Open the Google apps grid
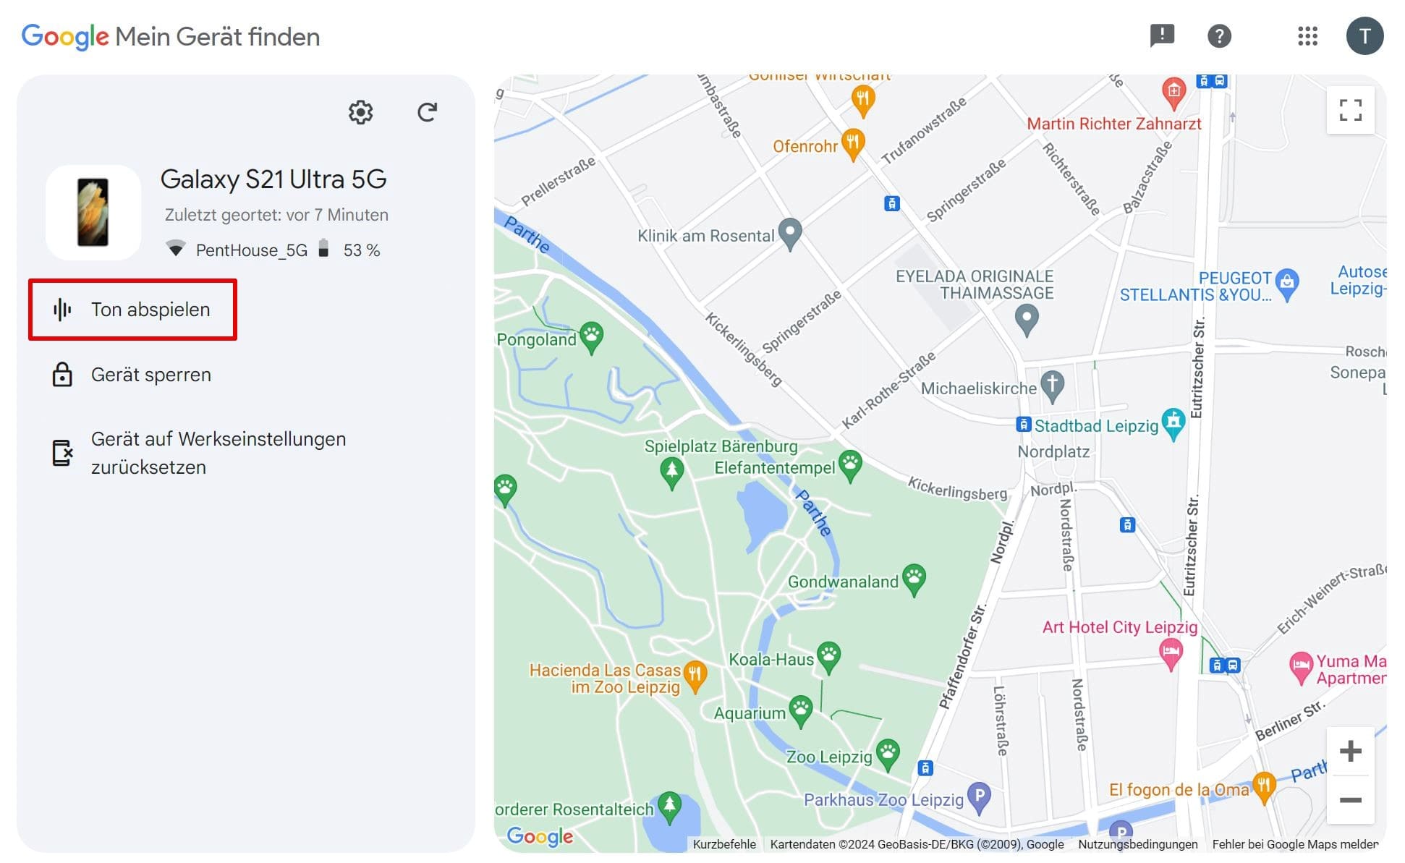1405x863 pixels. point(1307,35)
